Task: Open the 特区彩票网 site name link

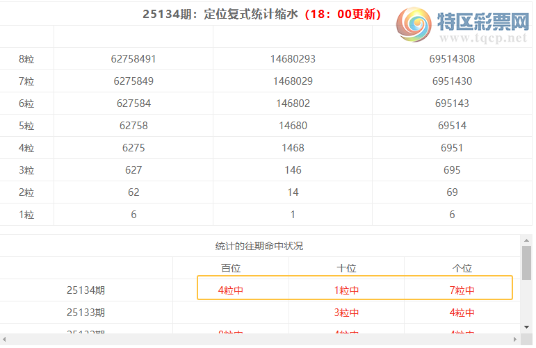Action: tap(484, 23)
